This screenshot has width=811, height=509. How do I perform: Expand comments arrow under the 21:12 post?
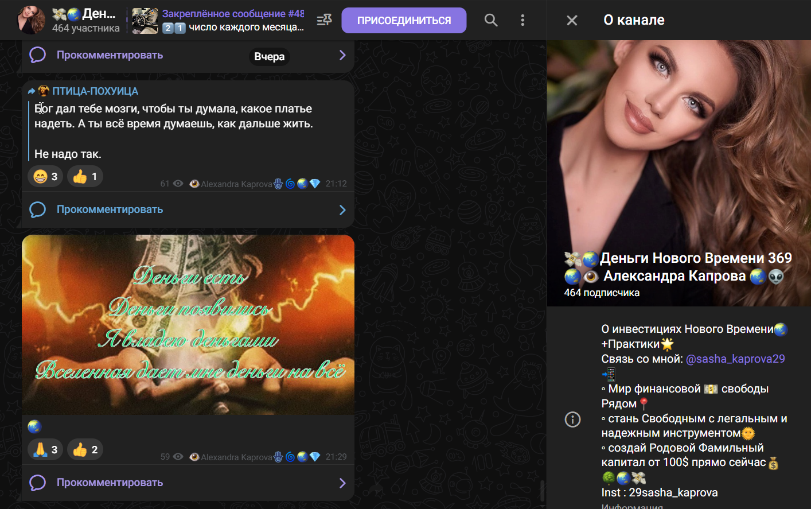(x=342, y=209)
